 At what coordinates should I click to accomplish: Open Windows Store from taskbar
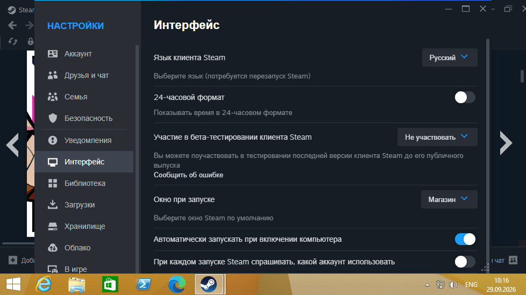pos(110,284)
